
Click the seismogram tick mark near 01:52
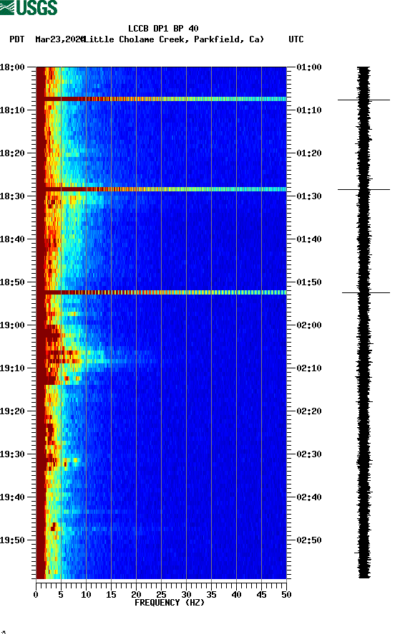click(366, 292)
